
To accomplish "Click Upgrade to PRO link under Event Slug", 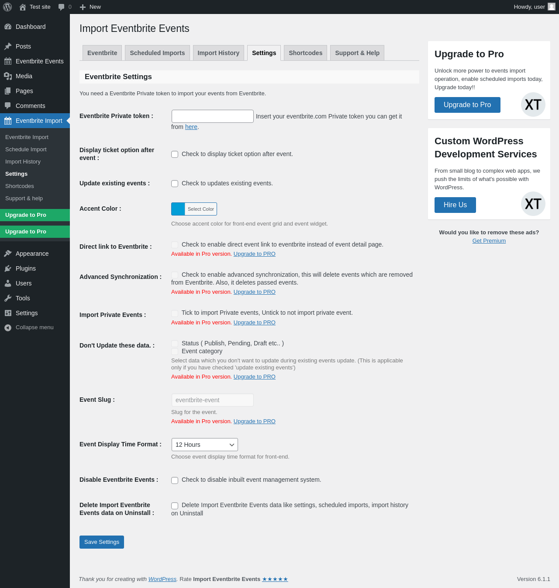I will [255, 421].
